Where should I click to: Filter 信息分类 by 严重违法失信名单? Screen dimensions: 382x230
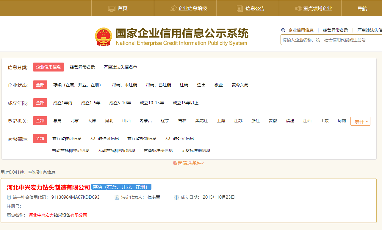120,67
